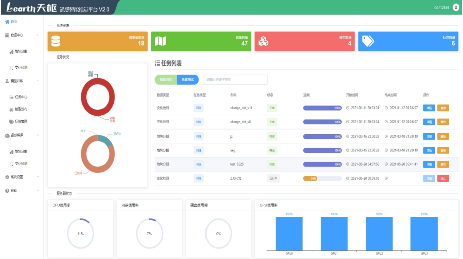Open 地块分割 under 数据中心

(21, 51)
